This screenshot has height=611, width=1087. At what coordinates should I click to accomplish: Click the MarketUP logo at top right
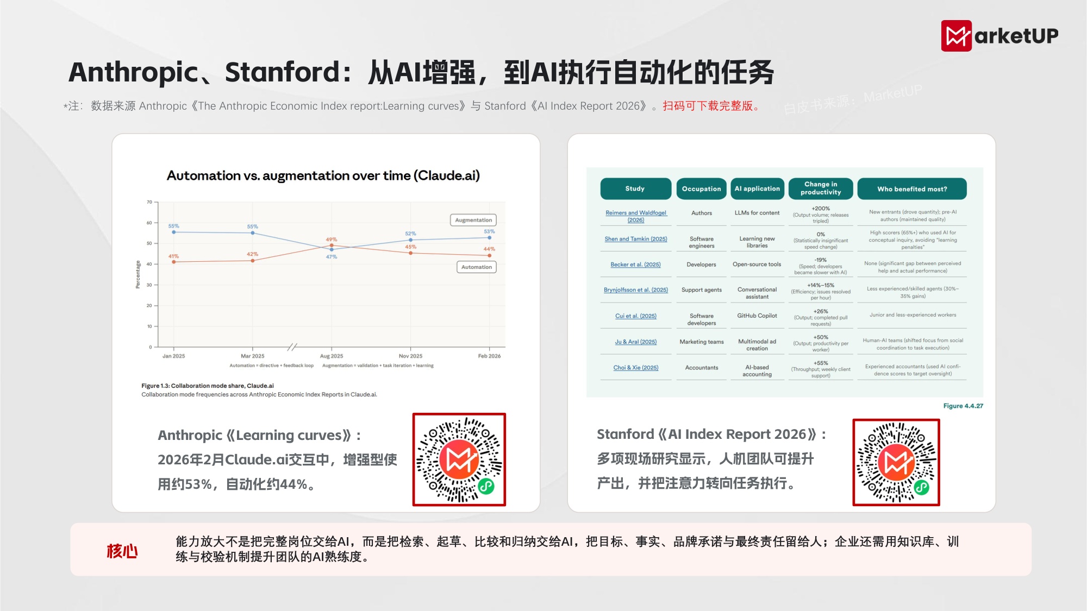[x=999, y=36]
